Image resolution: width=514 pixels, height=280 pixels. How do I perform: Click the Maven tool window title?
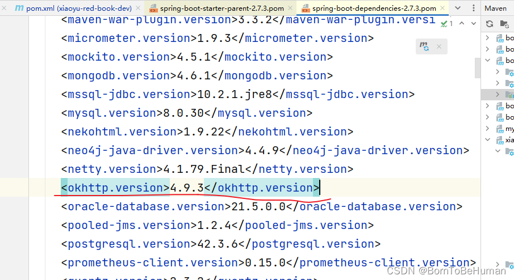click(x=496, y=9)
